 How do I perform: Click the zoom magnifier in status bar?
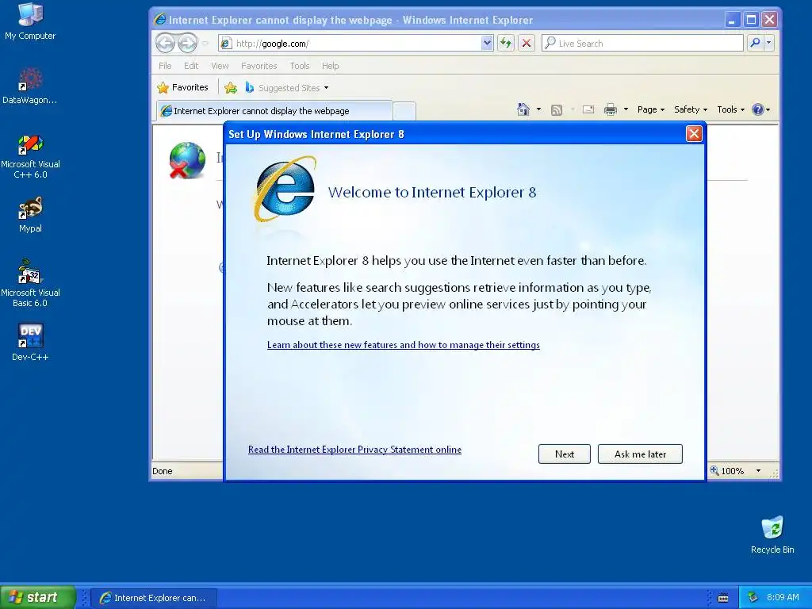click(714, 470)
